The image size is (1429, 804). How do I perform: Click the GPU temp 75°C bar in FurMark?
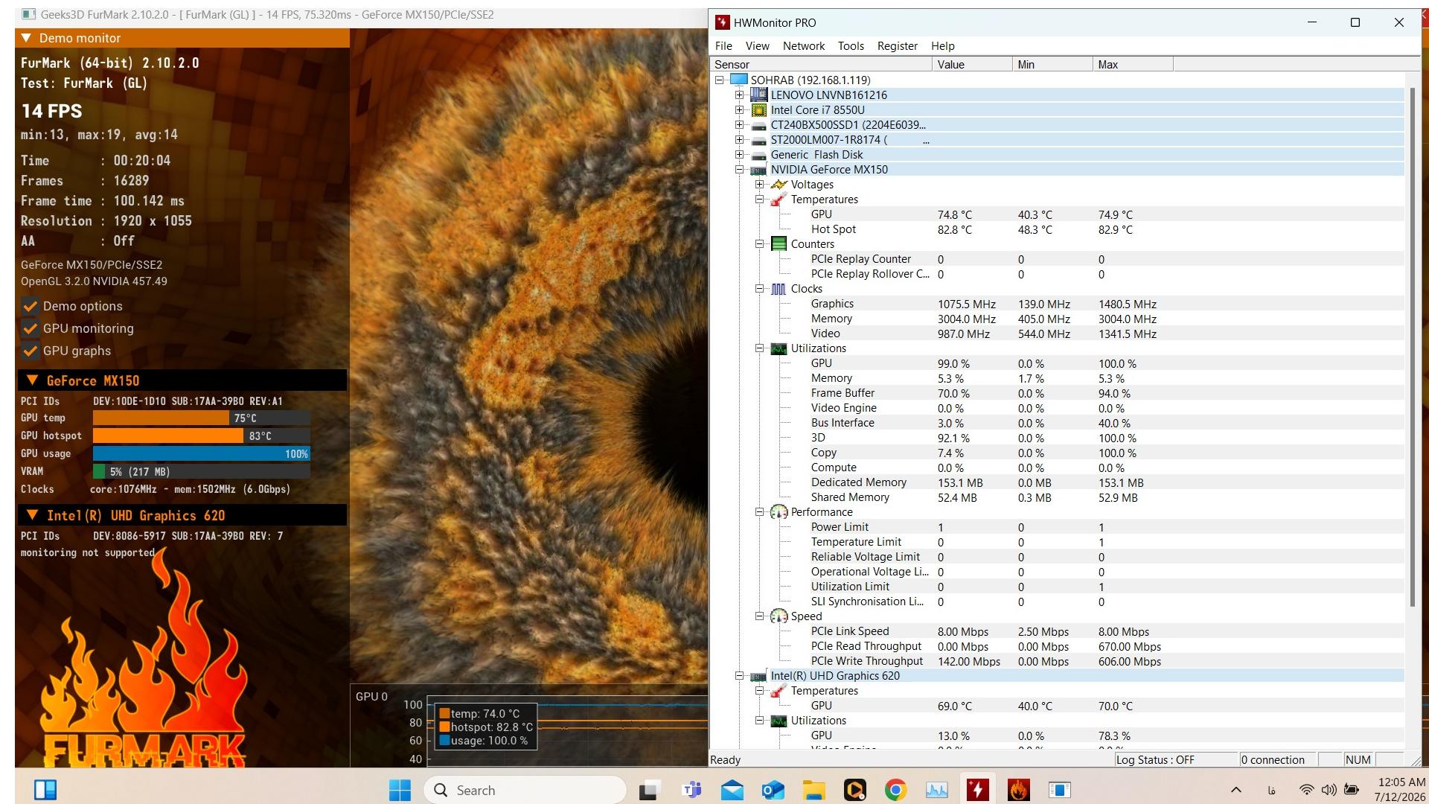coord(202,418)
